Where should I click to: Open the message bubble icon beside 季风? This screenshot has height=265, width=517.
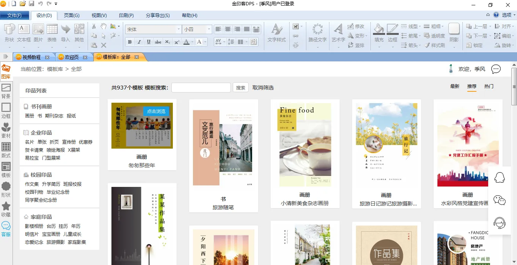coord(496,69)
